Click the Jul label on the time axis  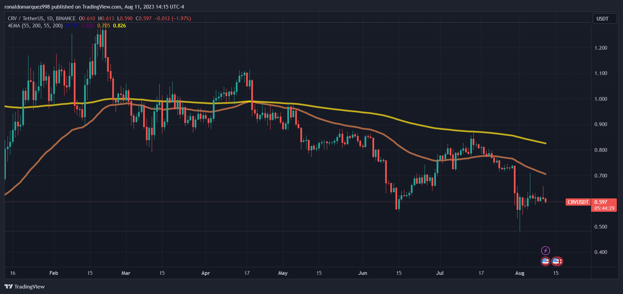tap(440, 273)
